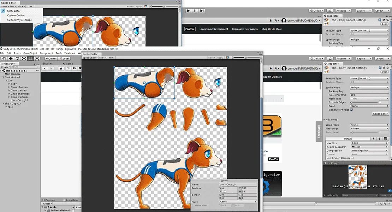The image size is (392, 212).
Task: Open the Hierarchy Create dropdown
Action: [x=5, y=67]
